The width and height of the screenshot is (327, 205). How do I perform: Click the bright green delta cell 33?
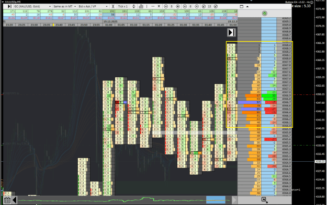[x=269, y=95]
